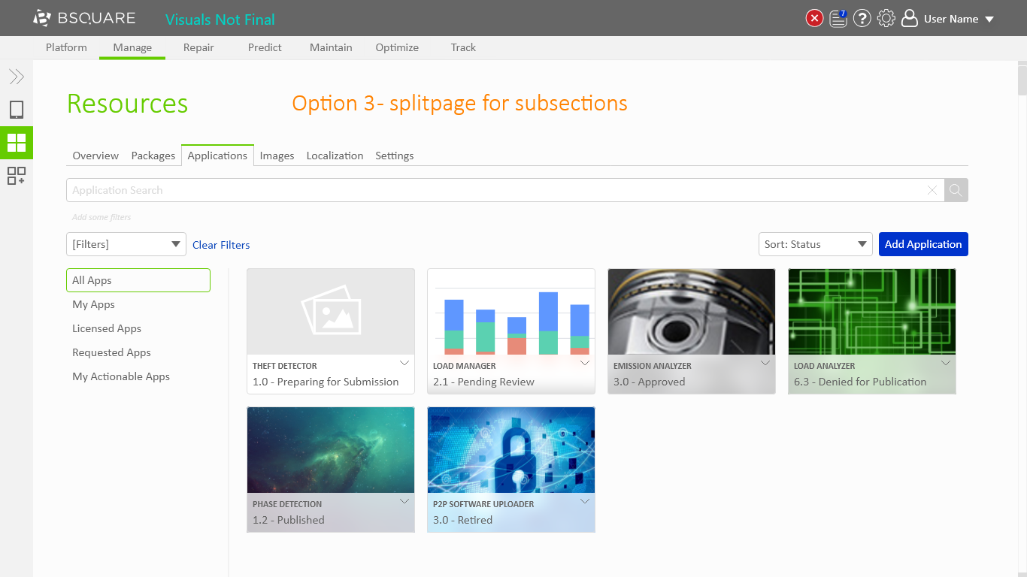Open the Sort: Status dropdown
The image size is (1027, 577).
tap(815, 244)
